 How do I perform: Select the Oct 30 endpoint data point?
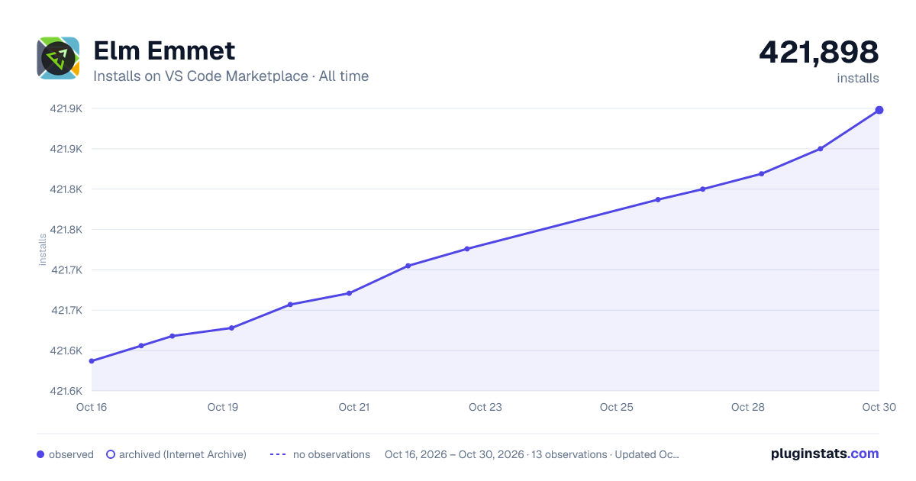click(879, 110)
